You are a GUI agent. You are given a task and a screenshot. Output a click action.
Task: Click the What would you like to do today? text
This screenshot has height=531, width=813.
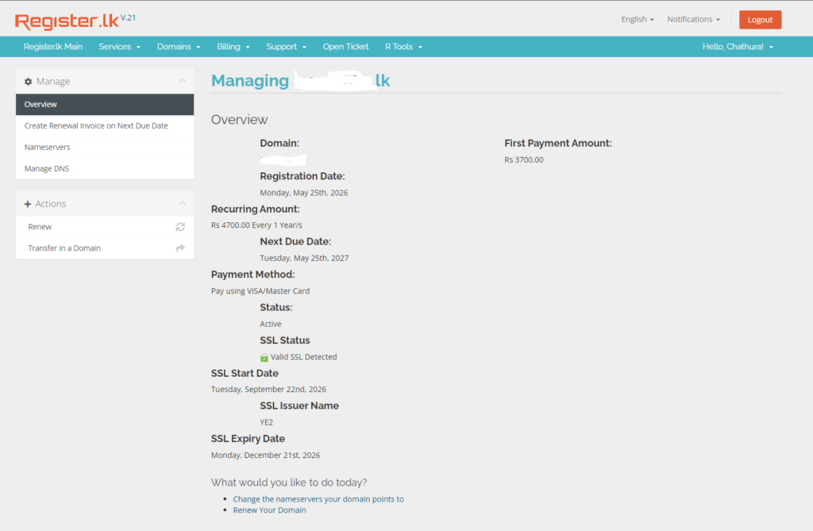pyautogui.click(x=289, y=483)
